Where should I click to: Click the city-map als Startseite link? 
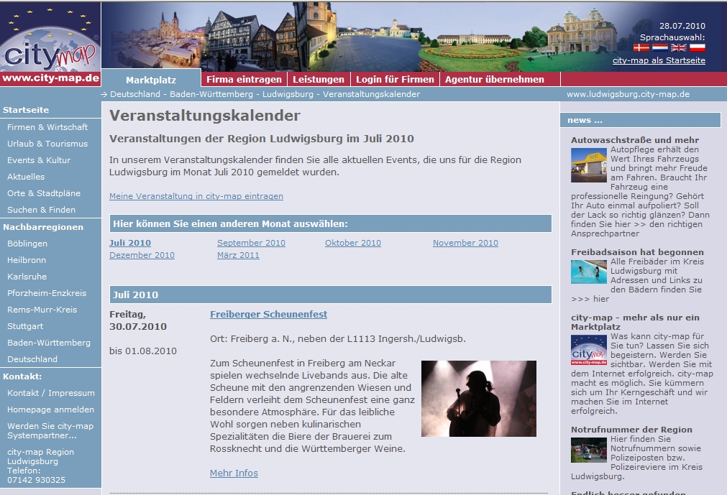click(659, 60)
